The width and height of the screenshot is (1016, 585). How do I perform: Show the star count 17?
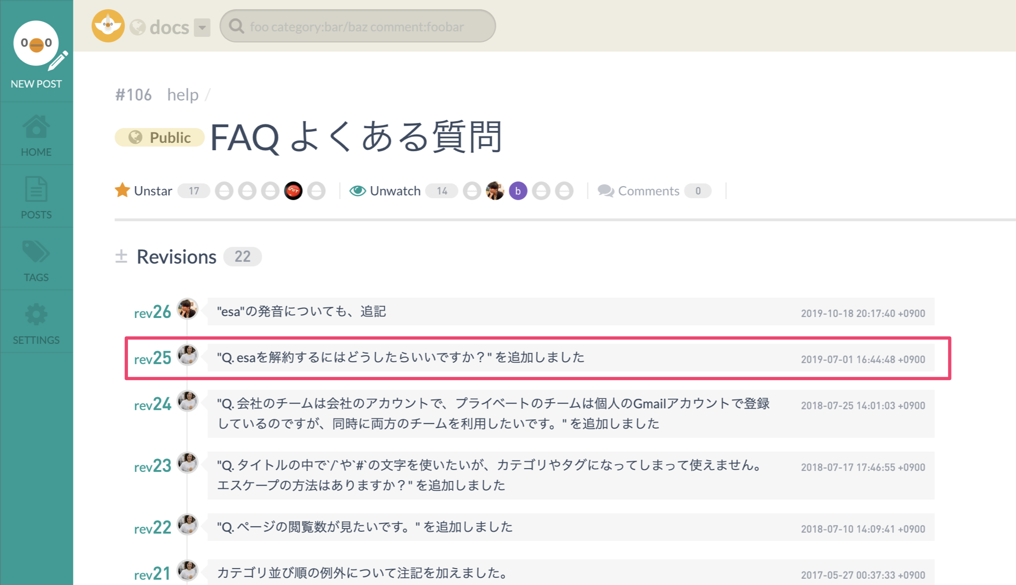(x=193, y=191)
